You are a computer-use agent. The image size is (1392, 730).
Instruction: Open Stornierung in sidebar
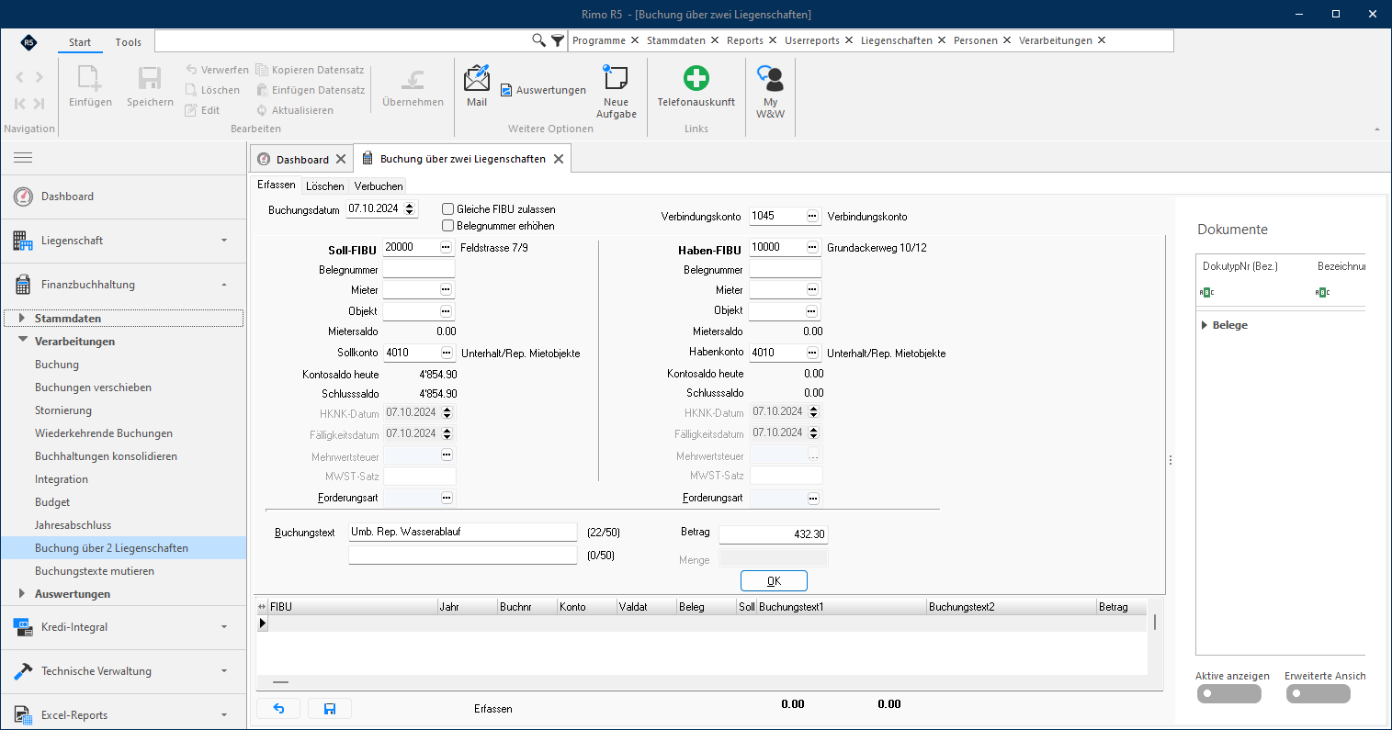(63, 410)
